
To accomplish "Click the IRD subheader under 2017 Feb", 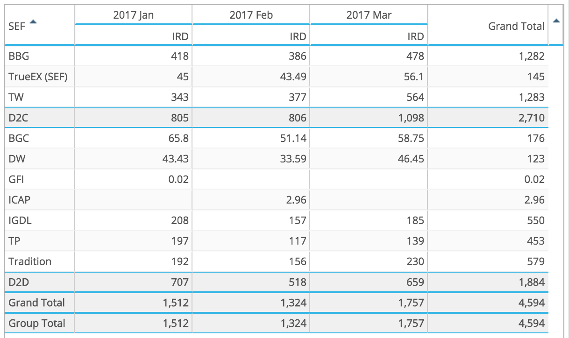I will 298,36.
